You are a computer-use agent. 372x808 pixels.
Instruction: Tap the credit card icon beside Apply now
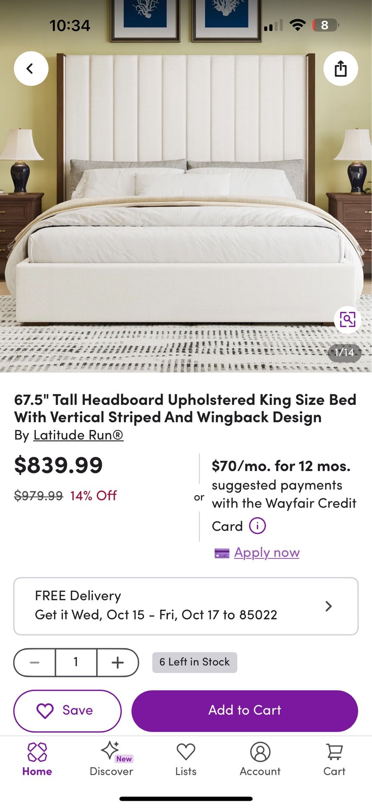pyautogui.click(x=222, y=553)
